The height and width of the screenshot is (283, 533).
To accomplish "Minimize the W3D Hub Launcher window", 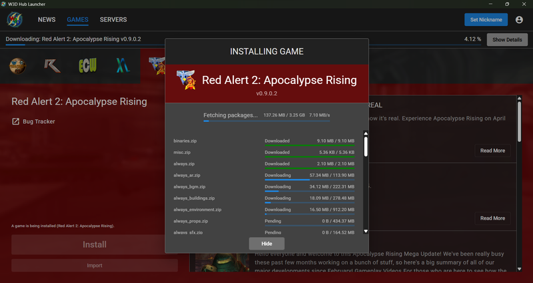I will (x=490, y=4).
